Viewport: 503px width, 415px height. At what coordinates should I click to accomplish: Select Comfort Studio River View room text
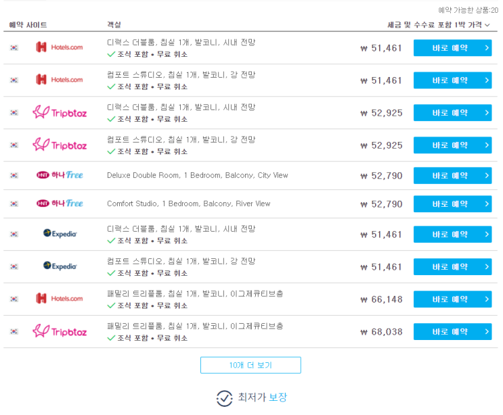click(x=189, y=203)
